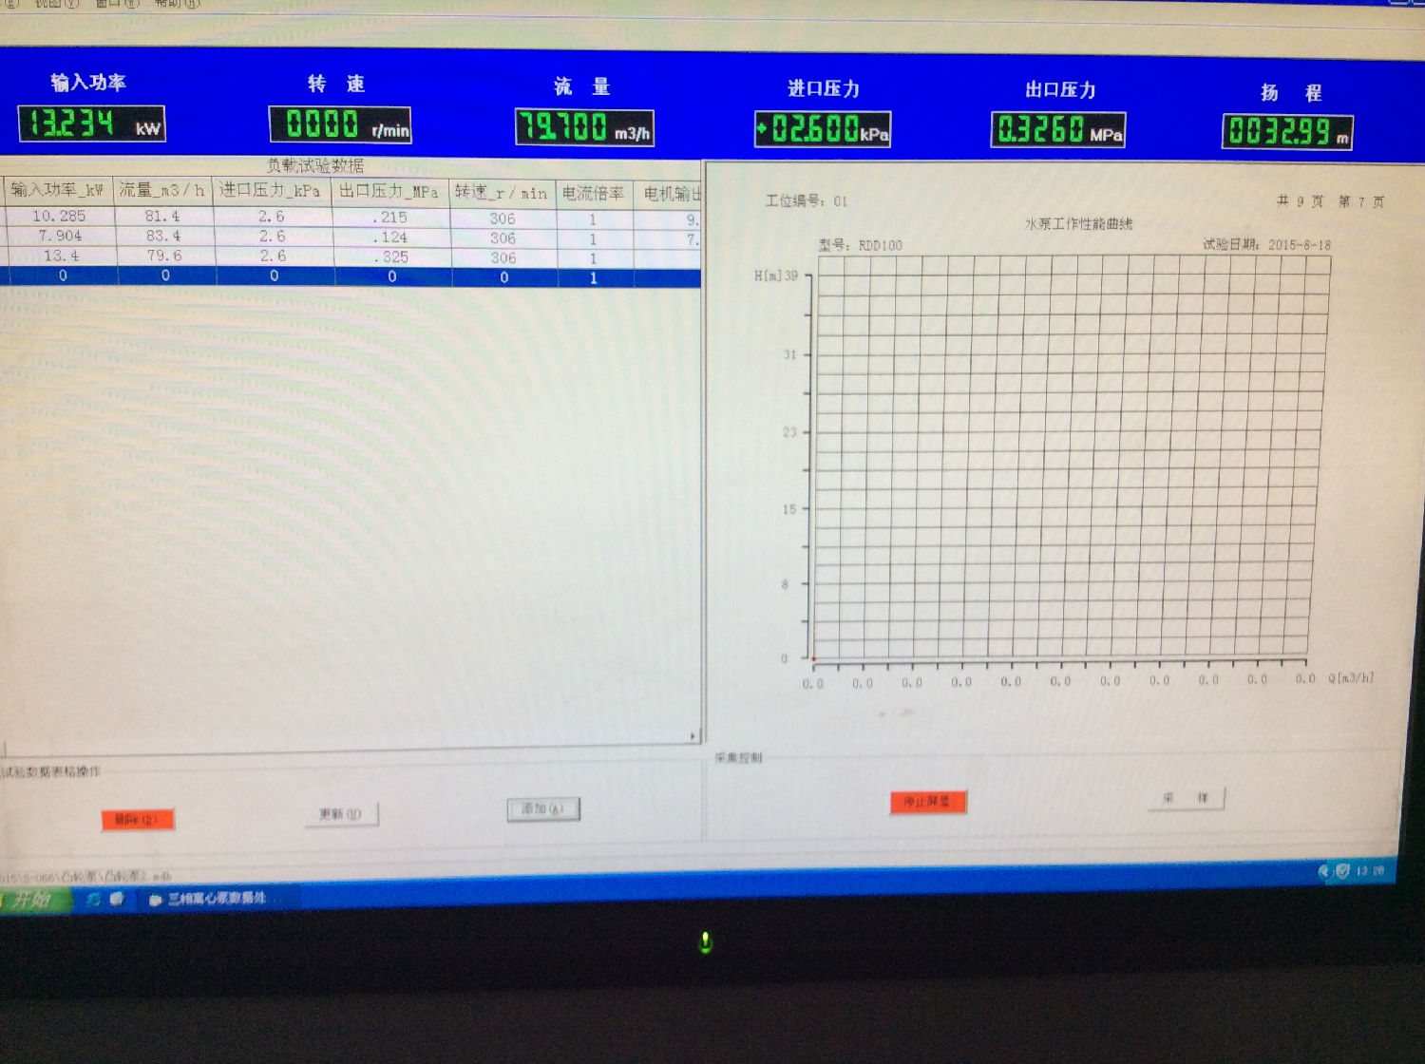The height and width of the screenshot is (1064, 1425).
Task: Open the Windows 开始 Start menu
Action: 34,899
